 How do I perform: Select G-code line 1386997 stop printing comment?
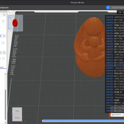[115, 68]
